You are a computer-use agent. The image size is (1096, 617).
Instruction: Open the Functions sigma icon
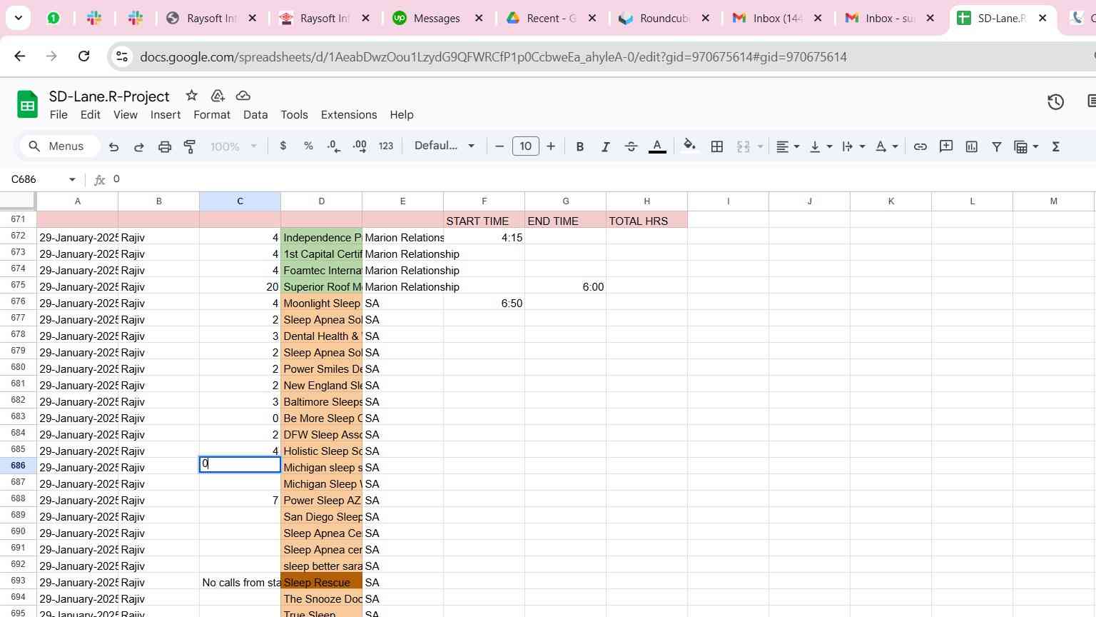click(x=1056, y=146)
